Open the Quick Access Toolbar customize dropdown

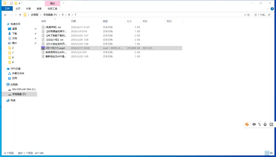tap(19, 3)
